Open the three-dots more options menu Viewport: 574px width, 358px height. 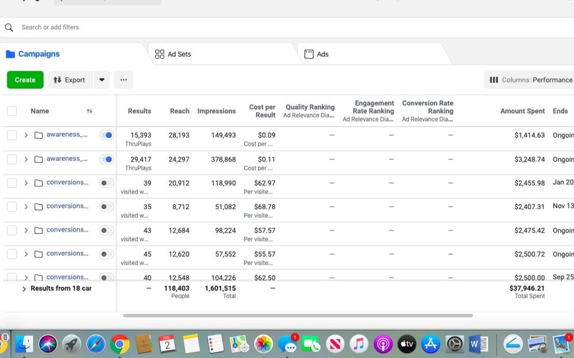click(x=123, y=80)
